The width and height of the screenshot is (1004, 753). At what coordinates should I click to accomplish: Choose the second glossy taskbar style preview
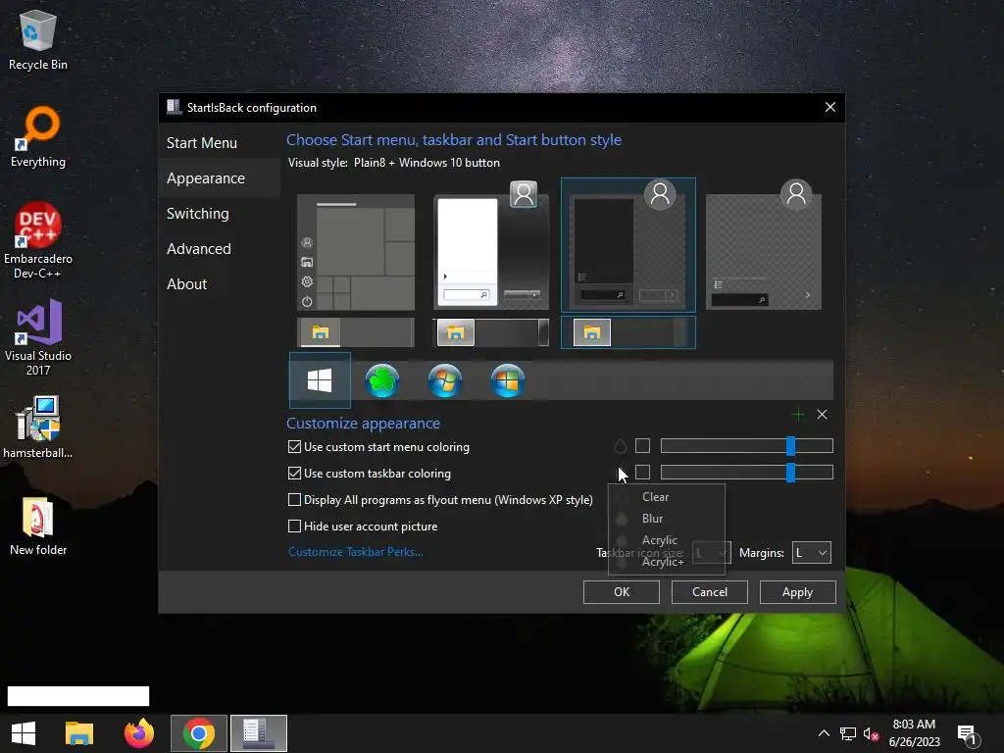(491, 332)
